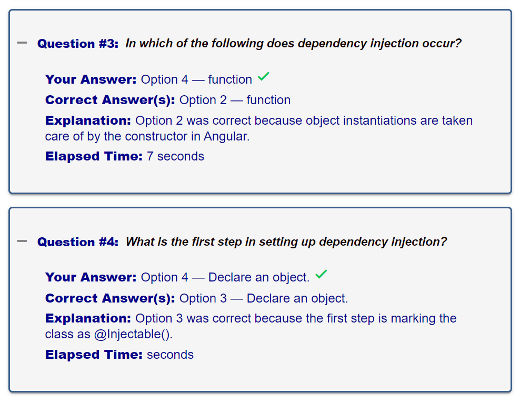Click the Question #4 heading label
The height and width of the screenshot is (403, 520).
tap(78, 242)
